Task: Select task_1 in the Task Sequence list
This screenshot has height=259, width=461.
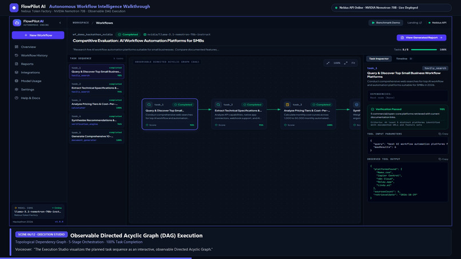Action: click(x=97, y=71)
